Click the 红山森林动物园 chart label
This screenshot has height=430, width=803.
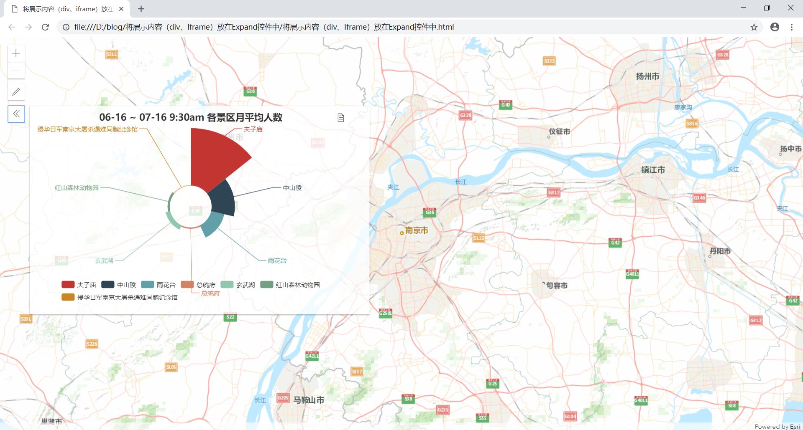click(x=77, y=188)
